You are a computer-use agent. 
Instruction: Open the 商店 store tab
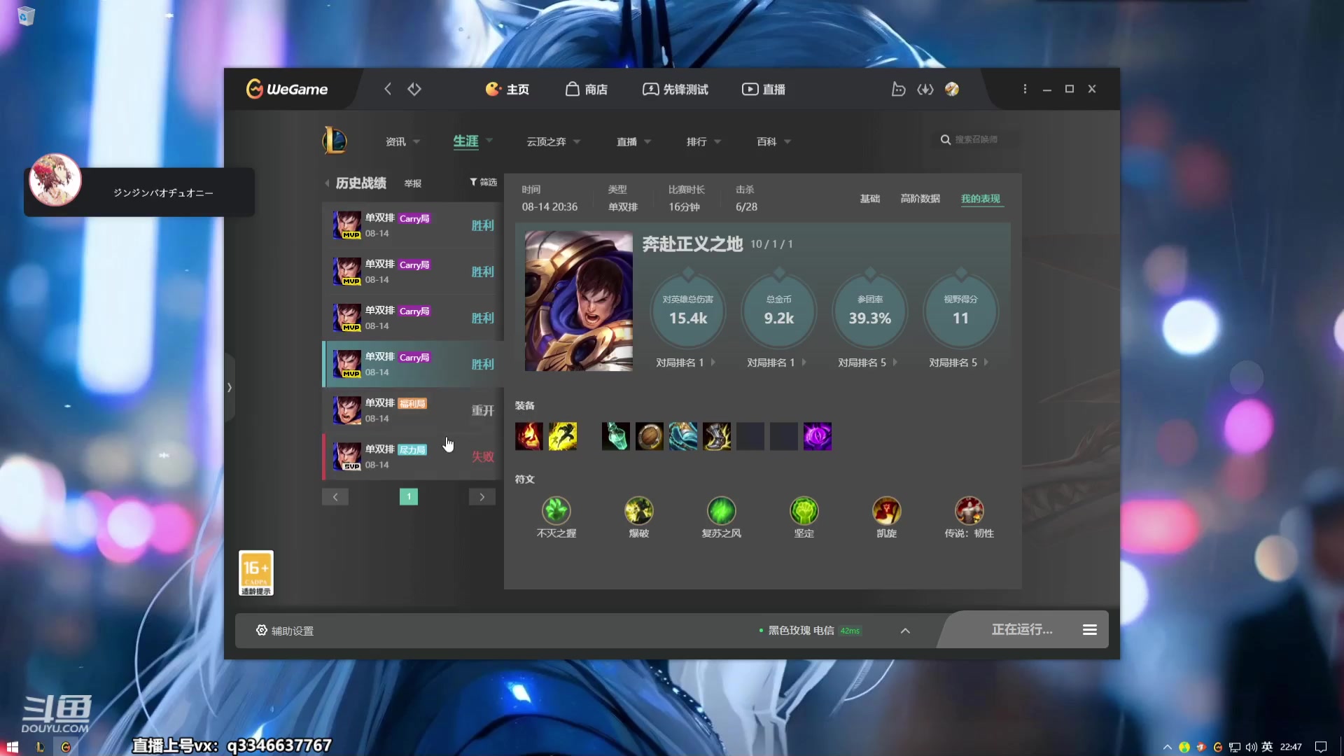click(x=587, y=89)
